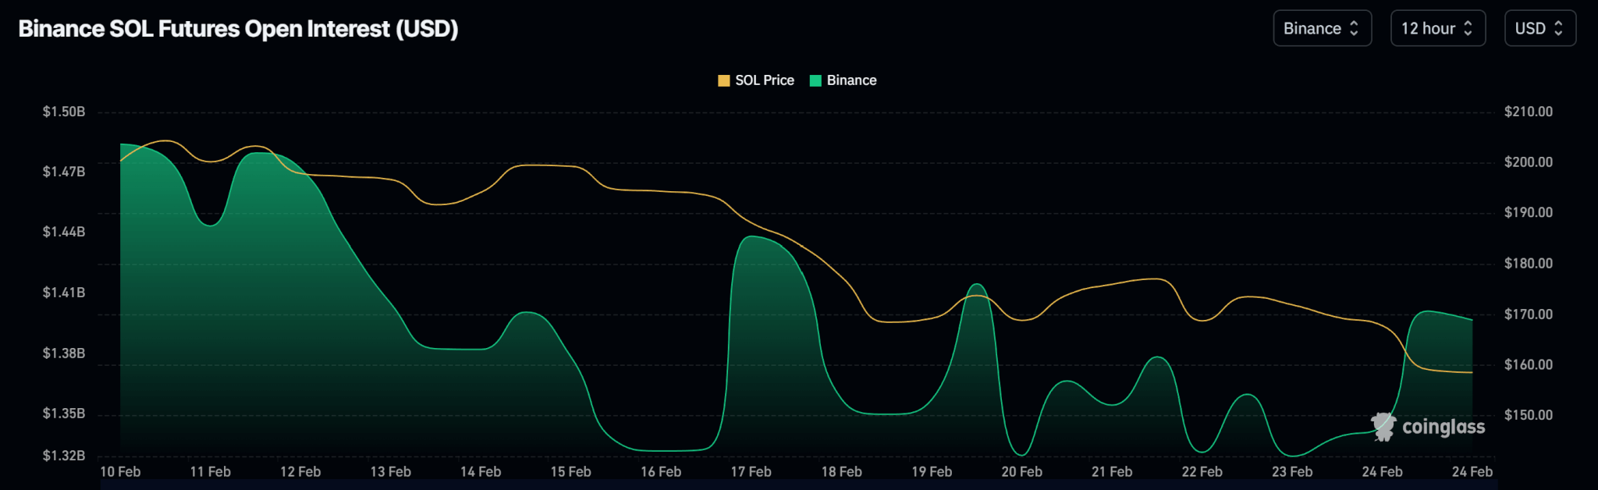Click the chevron icon in the Binance selector
Viewport: 1598px width, 490px height.
point(1354,29)
